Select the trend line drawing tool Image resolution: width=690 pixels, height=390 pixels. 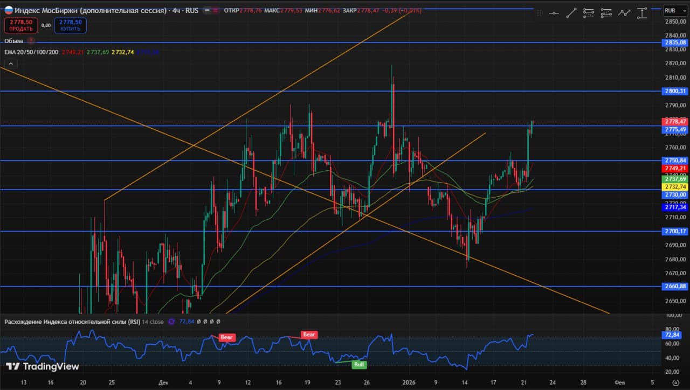pyautogui.click(x=571, y=13)
